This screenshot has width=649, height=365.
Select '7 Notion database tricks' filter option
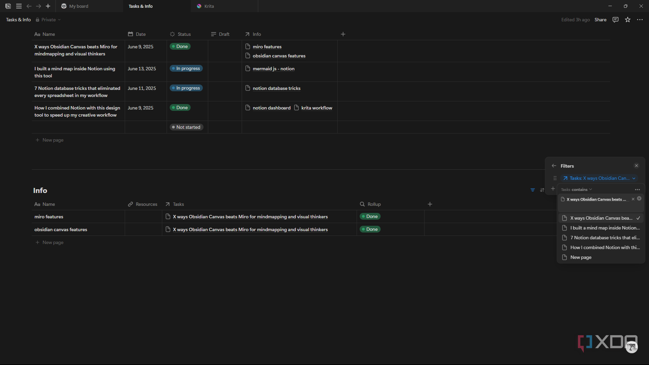(601, 238)
